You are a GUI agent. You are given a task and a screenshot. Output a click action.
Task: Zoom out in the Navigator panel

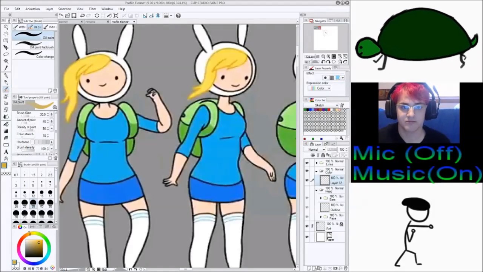click(x=323, y=57)
